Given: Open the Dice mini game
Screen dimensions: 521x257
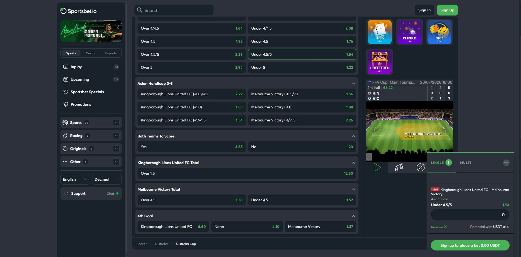Looking at the screenshot, I should pyautogui.click(x=439, y=32).
